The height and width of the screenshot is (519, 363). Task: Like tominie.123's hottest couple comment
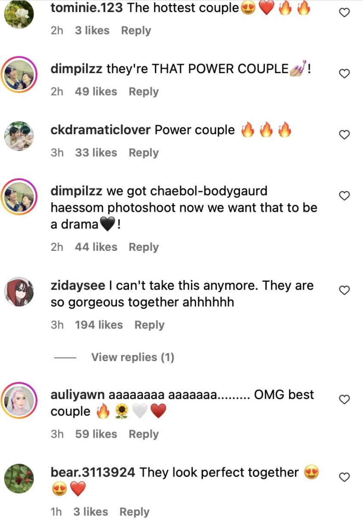click(344, 13)
